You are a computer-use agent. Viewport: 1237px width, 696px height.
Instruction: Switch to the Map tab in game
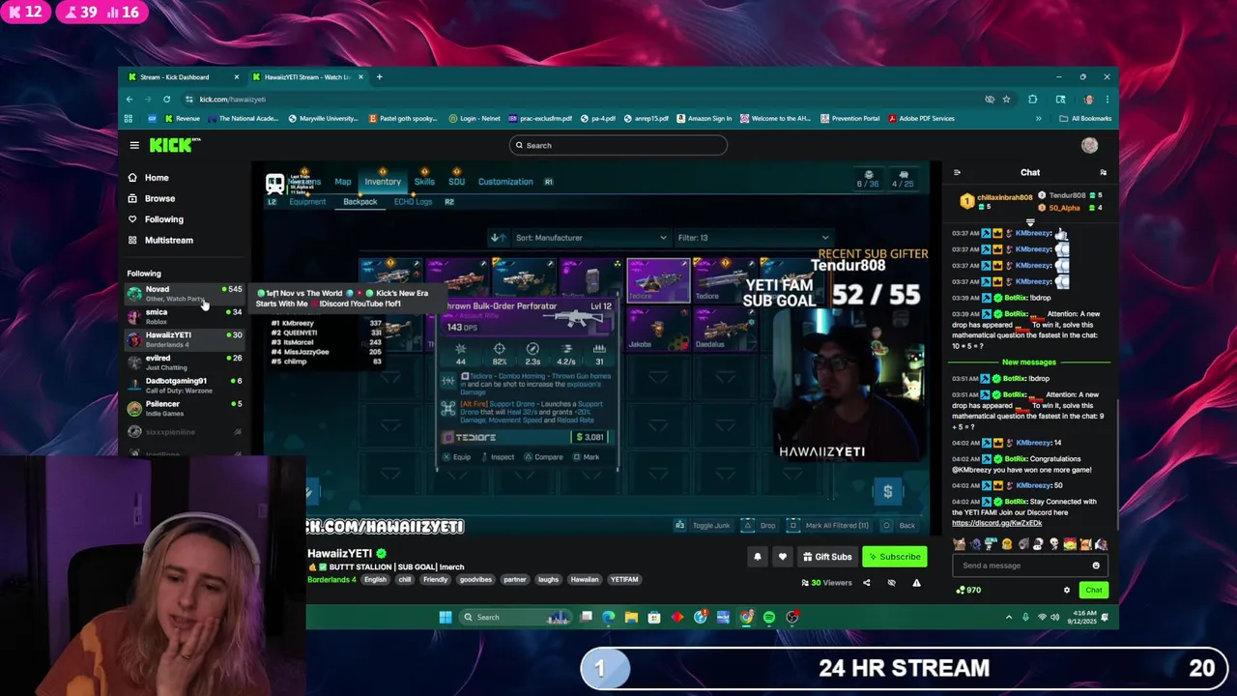(343, 182)
